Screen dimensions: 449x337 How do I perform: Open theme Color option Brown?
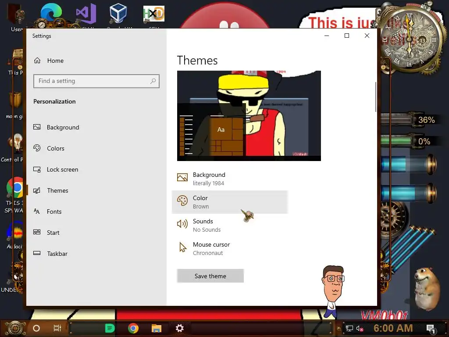[x=230, y=202]
